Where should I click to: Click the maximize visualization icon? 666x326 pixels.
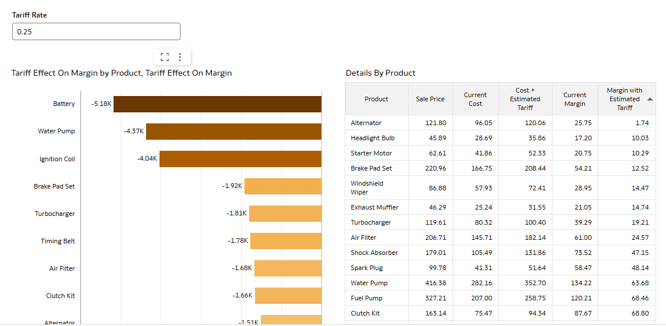tap(165, 57)
